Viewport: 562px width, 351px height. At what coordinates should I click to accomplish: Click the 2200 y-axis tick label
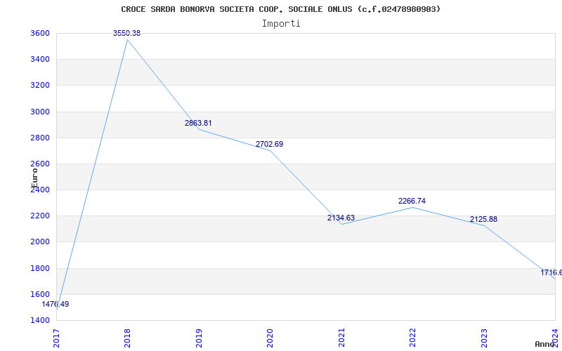40,216
